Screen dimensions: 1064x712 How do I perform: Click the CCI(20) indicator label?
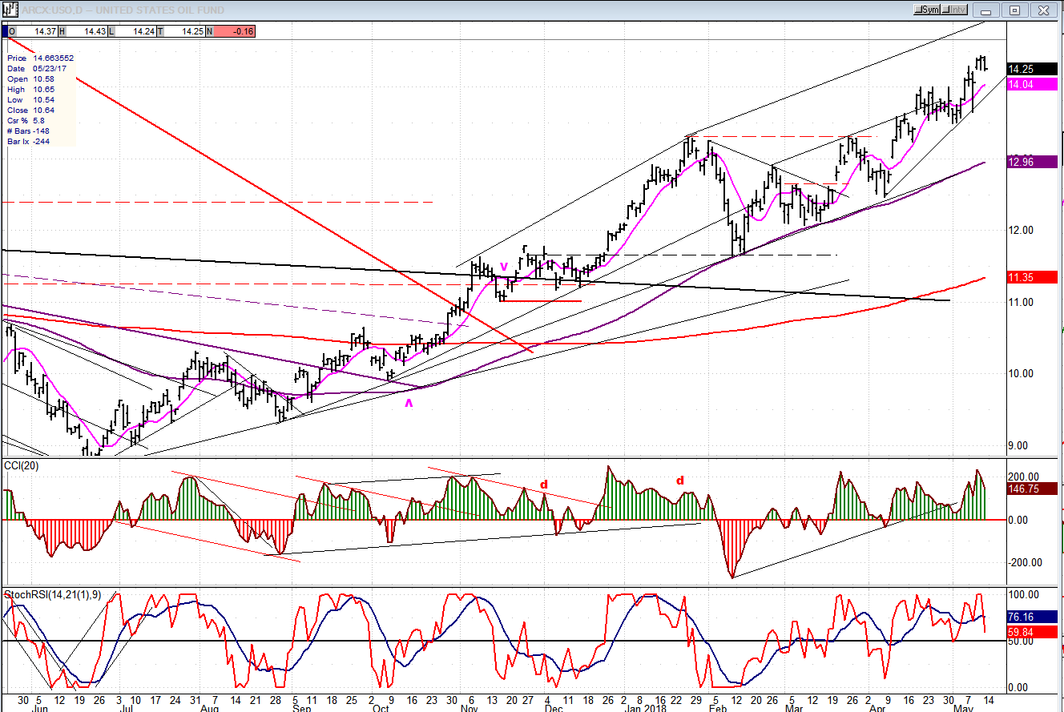(x=22, y=465)
